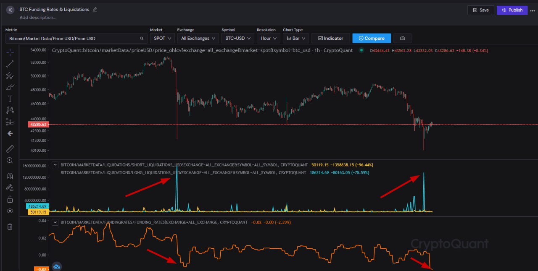Select the ruler measure tool
This screenshot has height=271, width=538.
pos(10,149)
